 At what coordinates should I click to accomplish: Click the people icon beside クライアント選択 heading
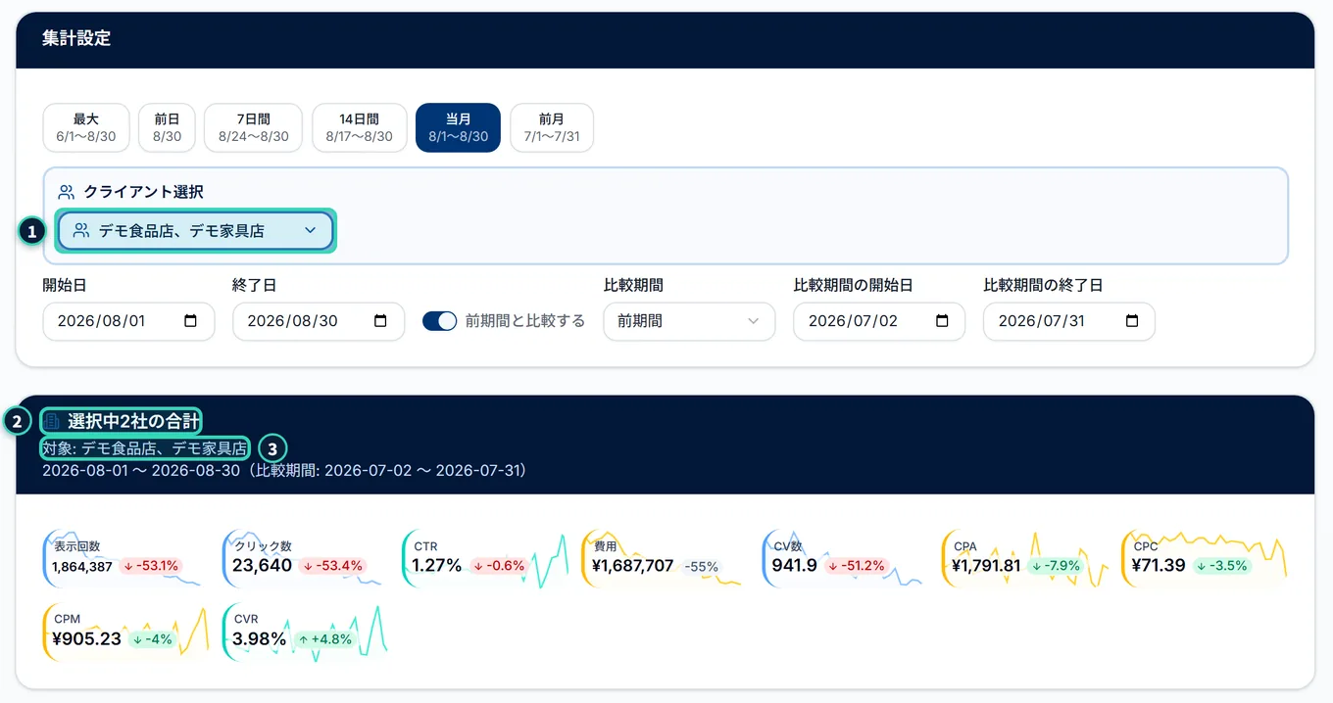pyautogui.click(x=67, y=192)
